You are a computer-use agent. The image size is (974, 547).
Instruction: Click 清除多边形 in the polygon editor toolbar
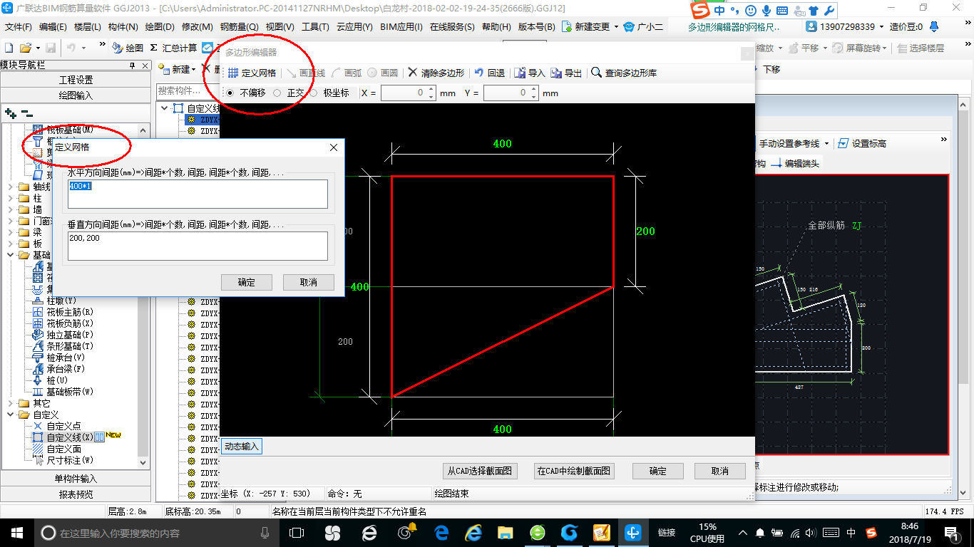tap(436, 73)
